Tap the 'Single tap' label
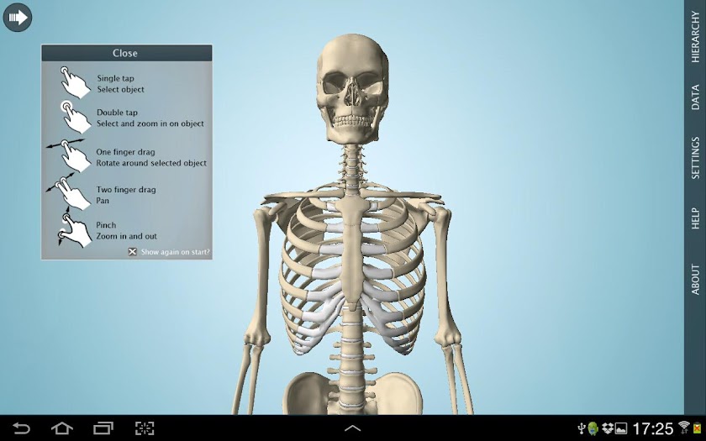The height and width of the screenshot is (441, 706). coord(115,78)
